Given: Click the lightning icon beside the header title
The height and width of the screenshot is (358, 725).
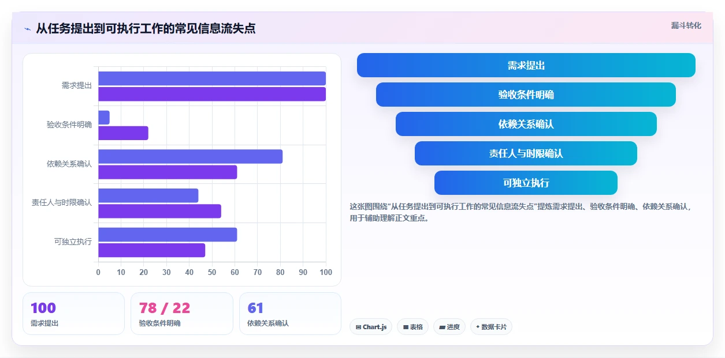Looking at the screenshot, I should (x=27, y=29).
